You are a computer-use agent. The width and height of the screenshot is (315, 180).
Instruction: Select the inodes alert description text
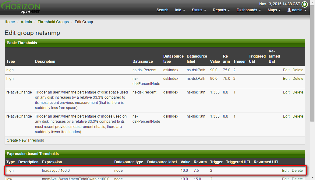81,124
